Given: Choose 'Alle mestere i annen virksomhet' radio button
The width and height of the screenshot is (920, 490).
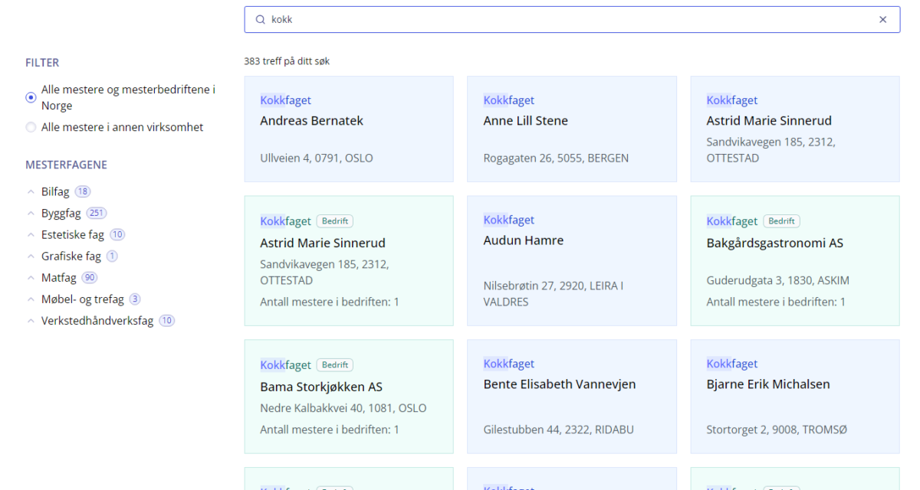Looking at the screenshot, I should click(31, 127).
